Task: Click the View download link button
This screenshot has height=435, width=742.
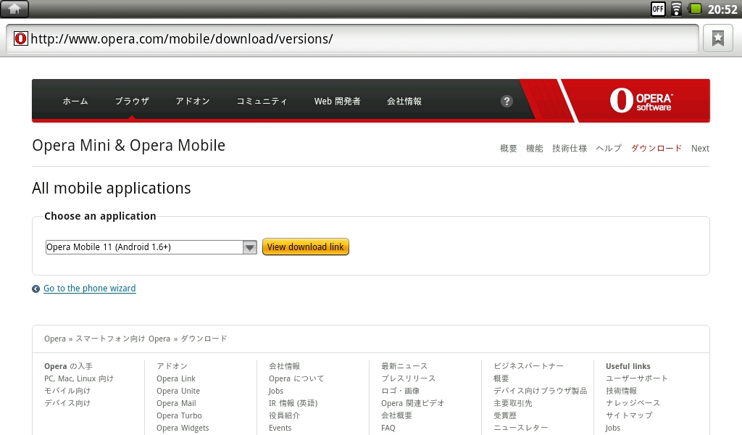Action: (x=306, y=246)
